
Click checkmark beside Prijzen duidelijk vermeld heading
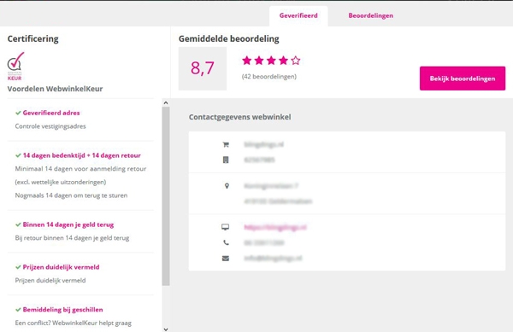18,267
